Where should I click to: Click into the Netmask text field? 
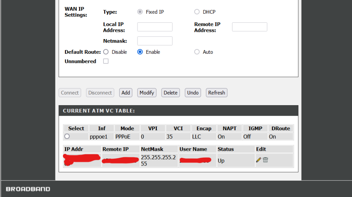[155, 41]
